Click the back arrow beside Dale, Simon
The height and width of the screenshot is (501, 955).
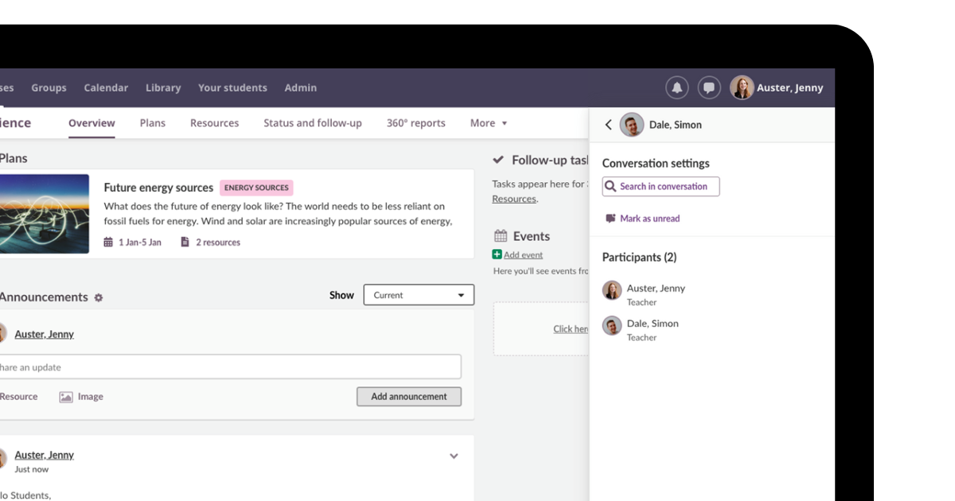coord(608,125)
